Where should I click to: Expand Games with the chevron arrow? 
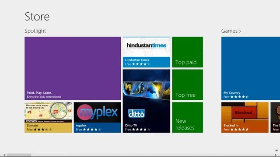coord(240,31)
